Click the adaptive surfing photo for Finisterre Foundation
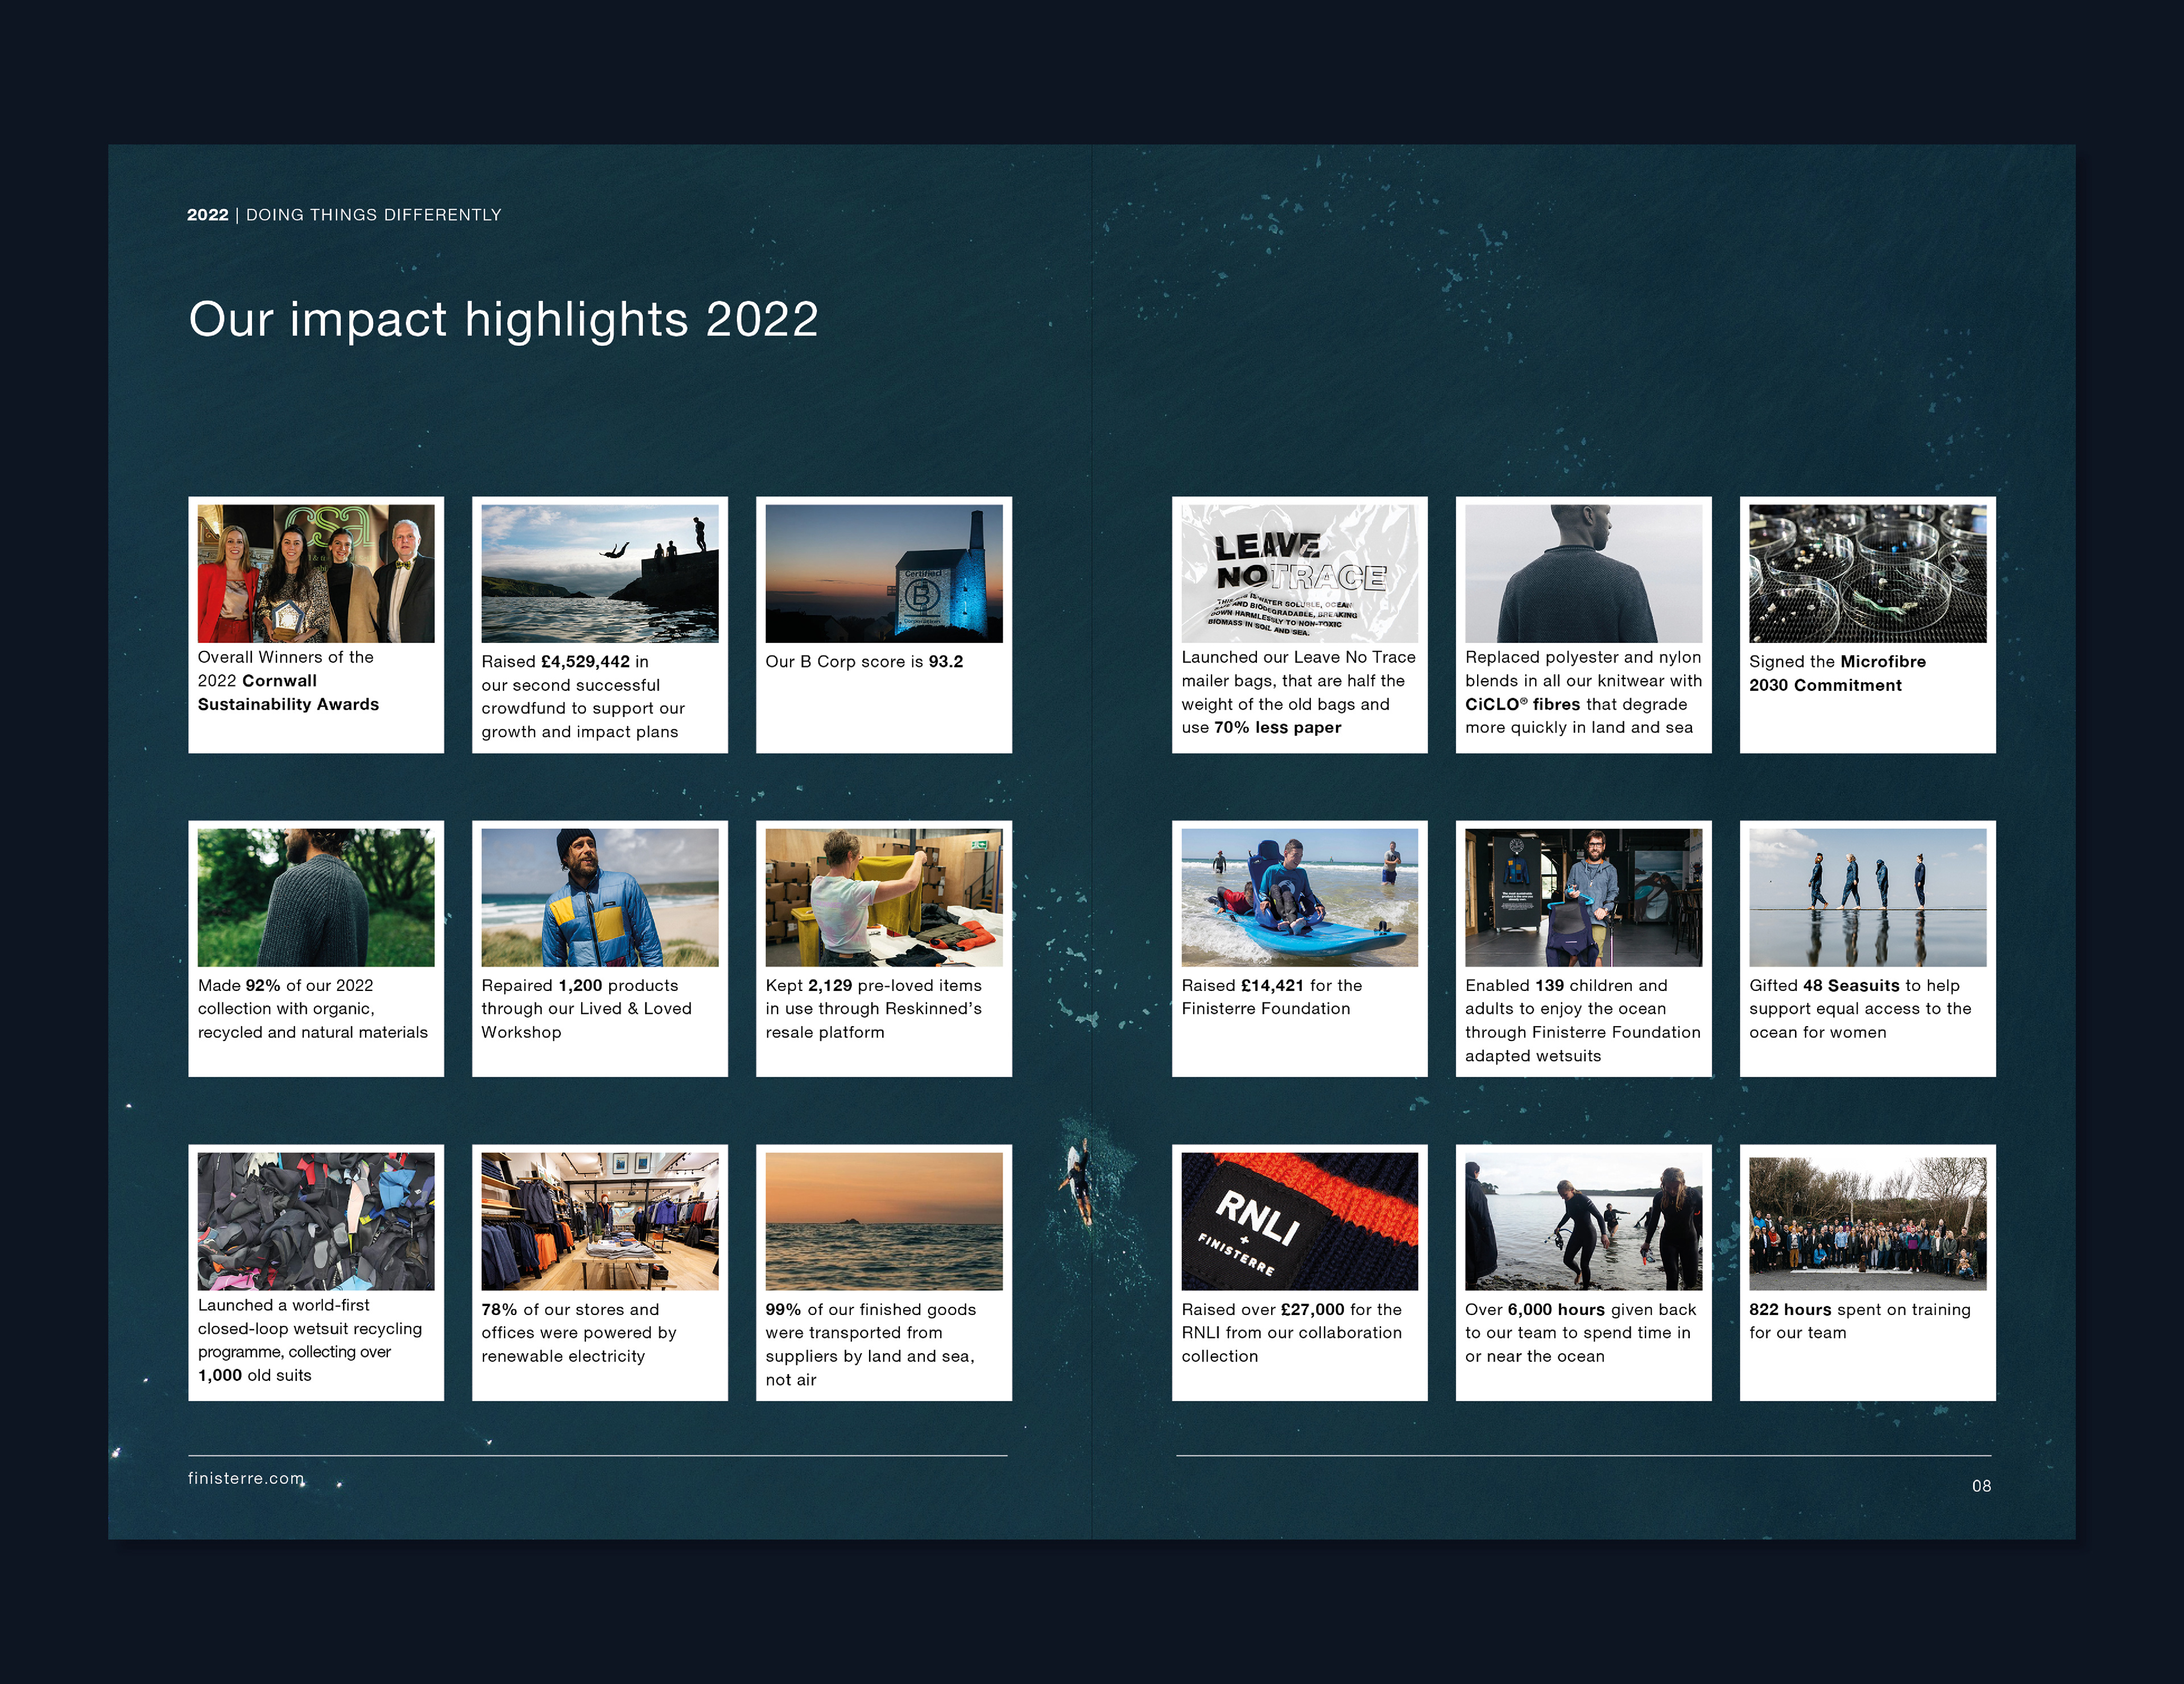Viewport: 2184px width, 1684px height. 1300,897
